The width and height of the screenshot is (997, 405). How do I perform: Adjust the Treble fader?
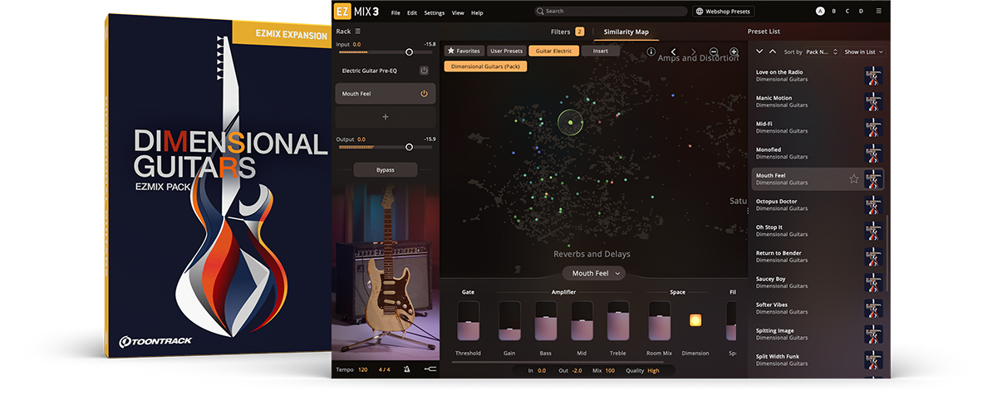tap(618, 320)
